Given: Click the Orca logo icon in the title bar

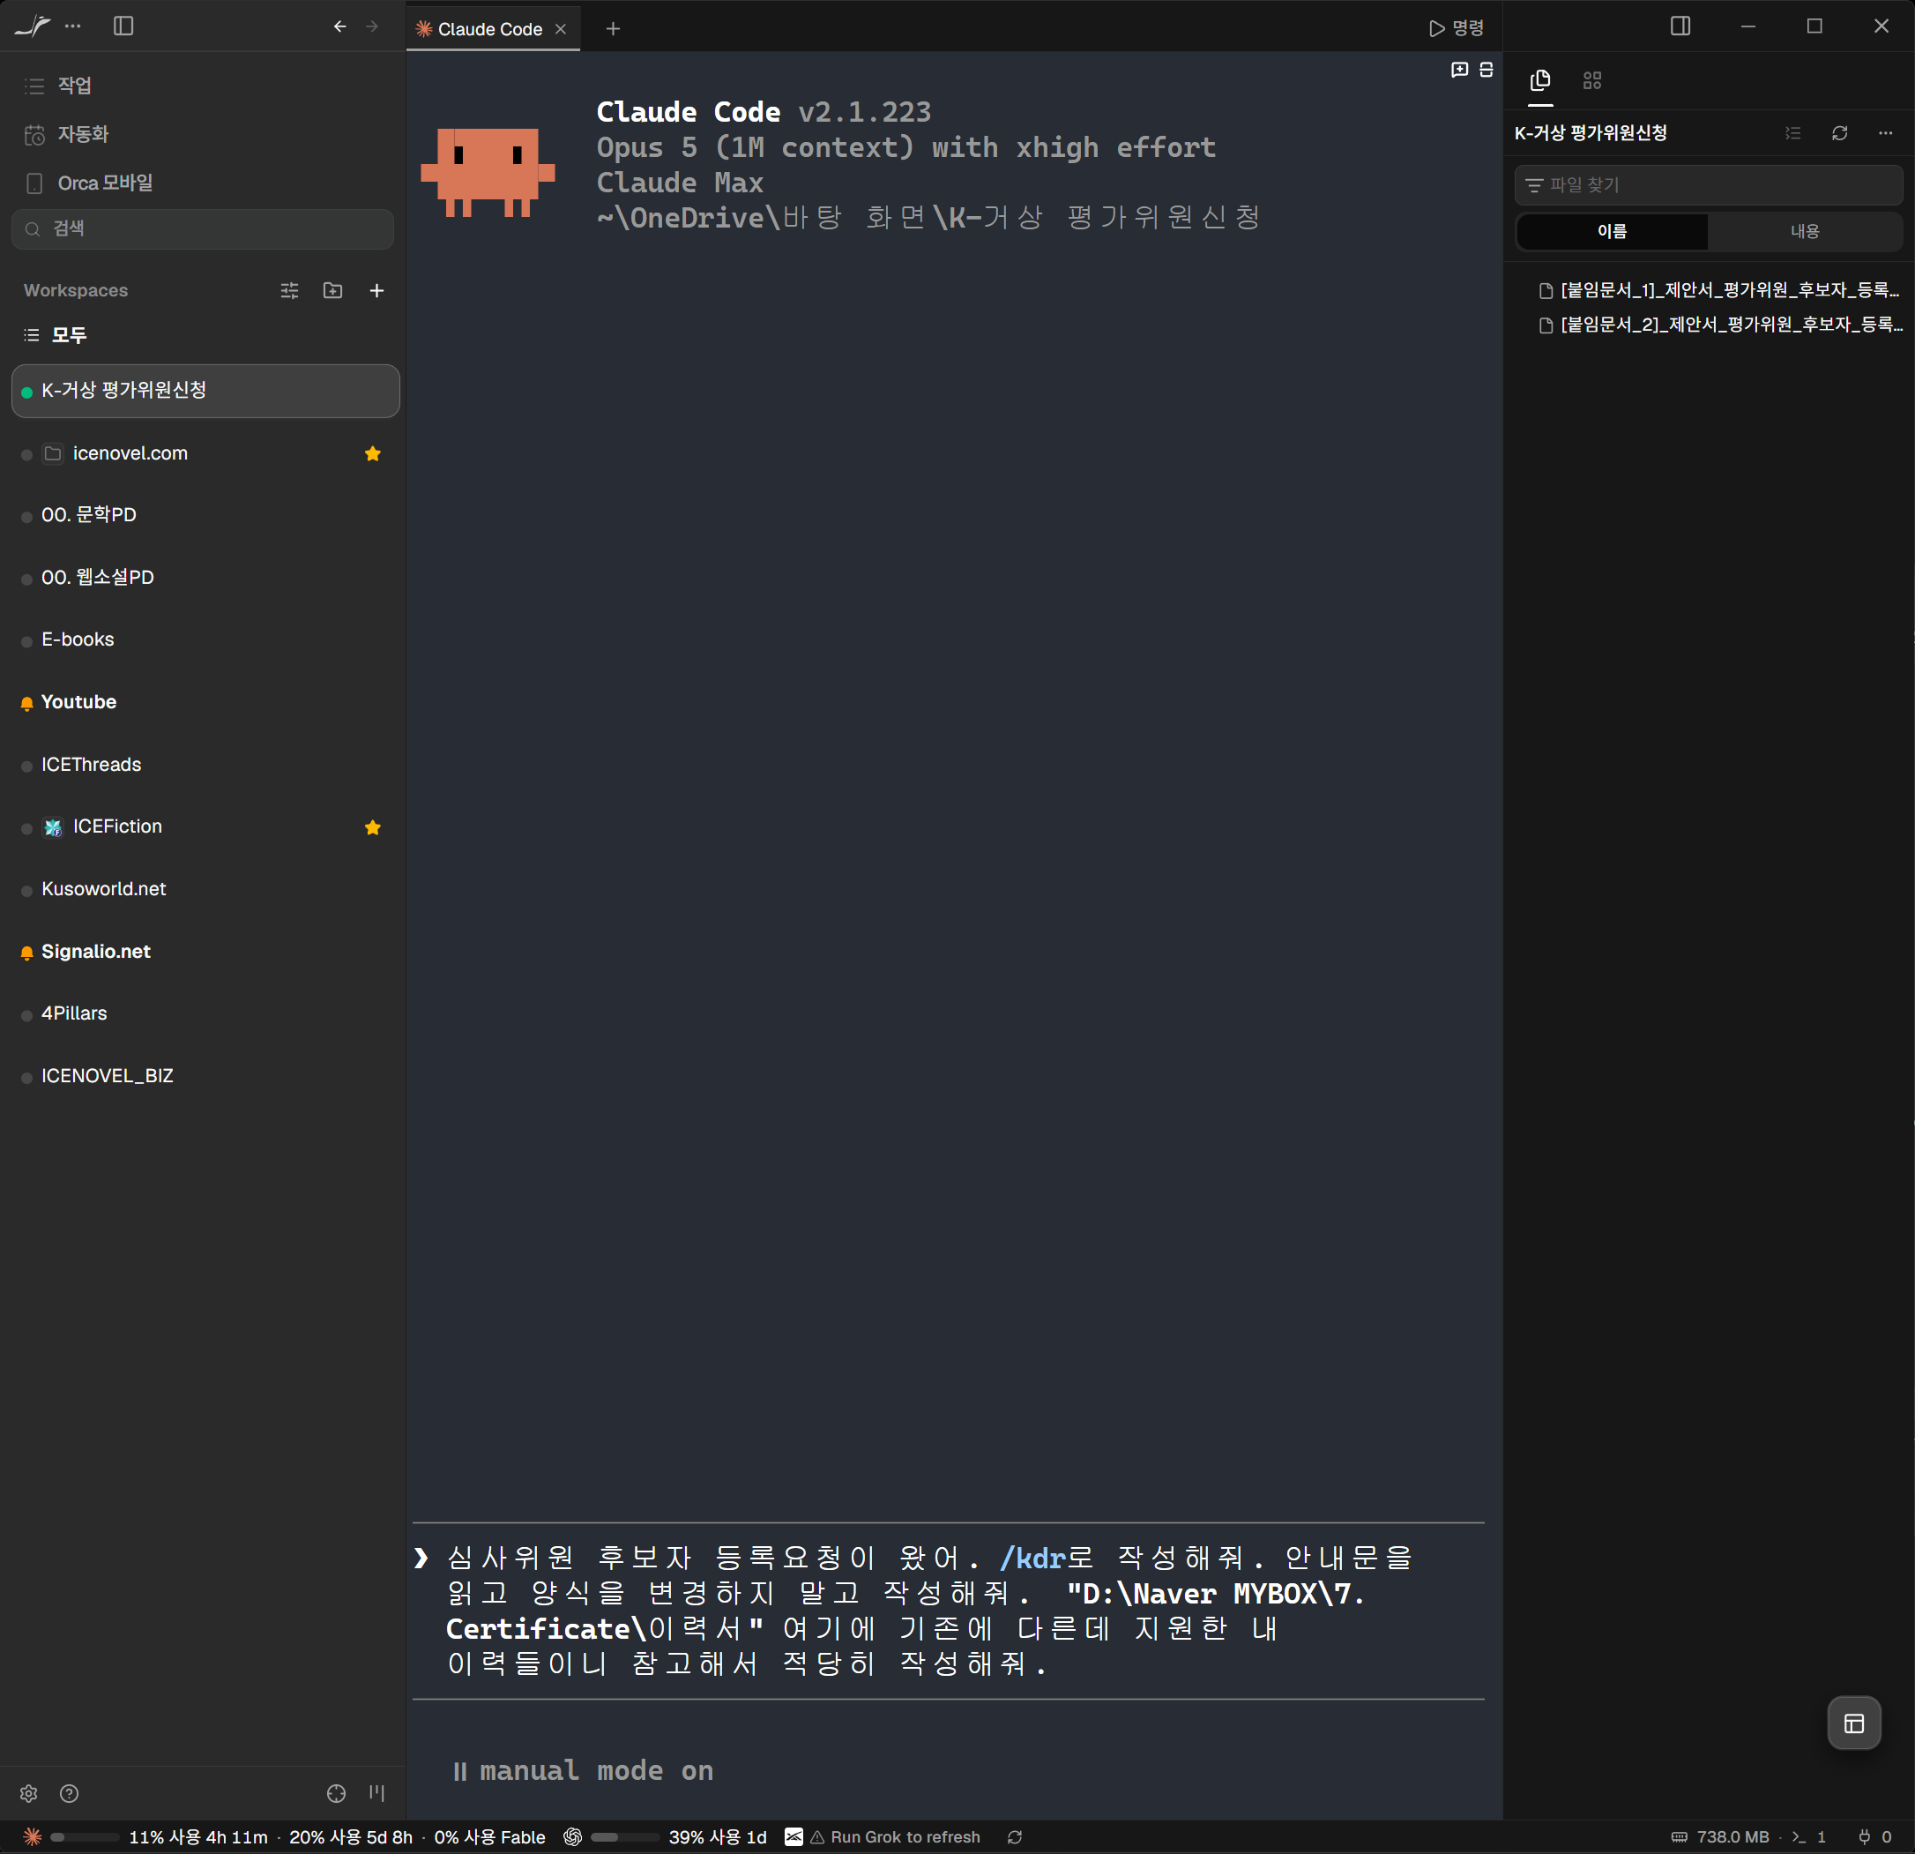Looking at the screenshot, I should [x=31, y=26].
